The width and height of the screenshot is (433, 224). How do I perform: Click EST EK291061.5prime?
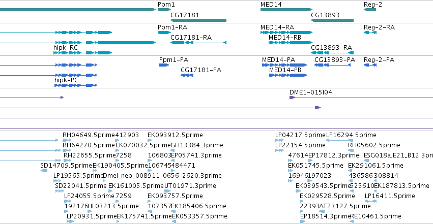pyautogui.click(x=376, y=166)
